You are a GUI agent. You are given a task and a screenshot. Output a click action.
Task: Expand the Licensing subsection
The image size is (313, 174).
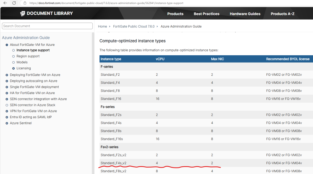pos(13,68)
